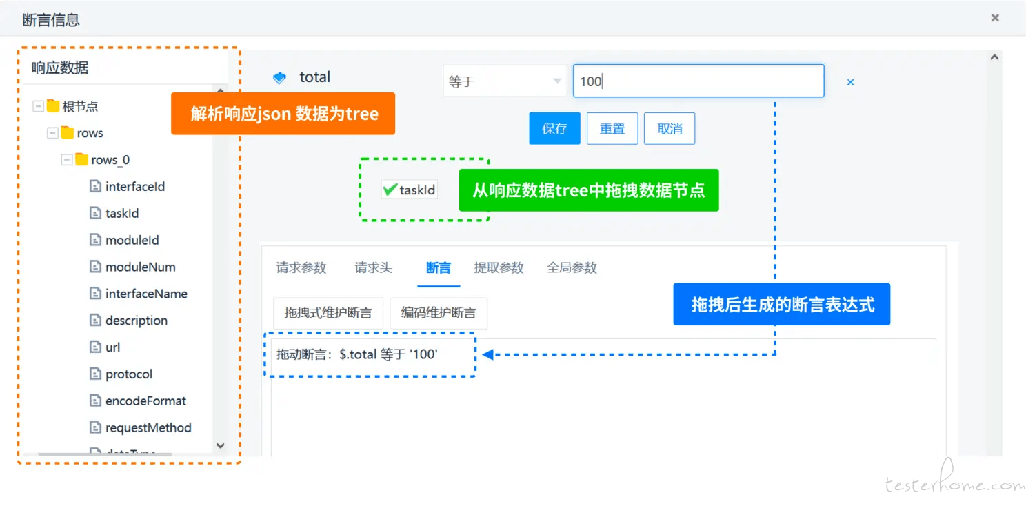This screenshot has height=506, width=1026.
Task: Click the url file icon
Action: tap(96, 347)
